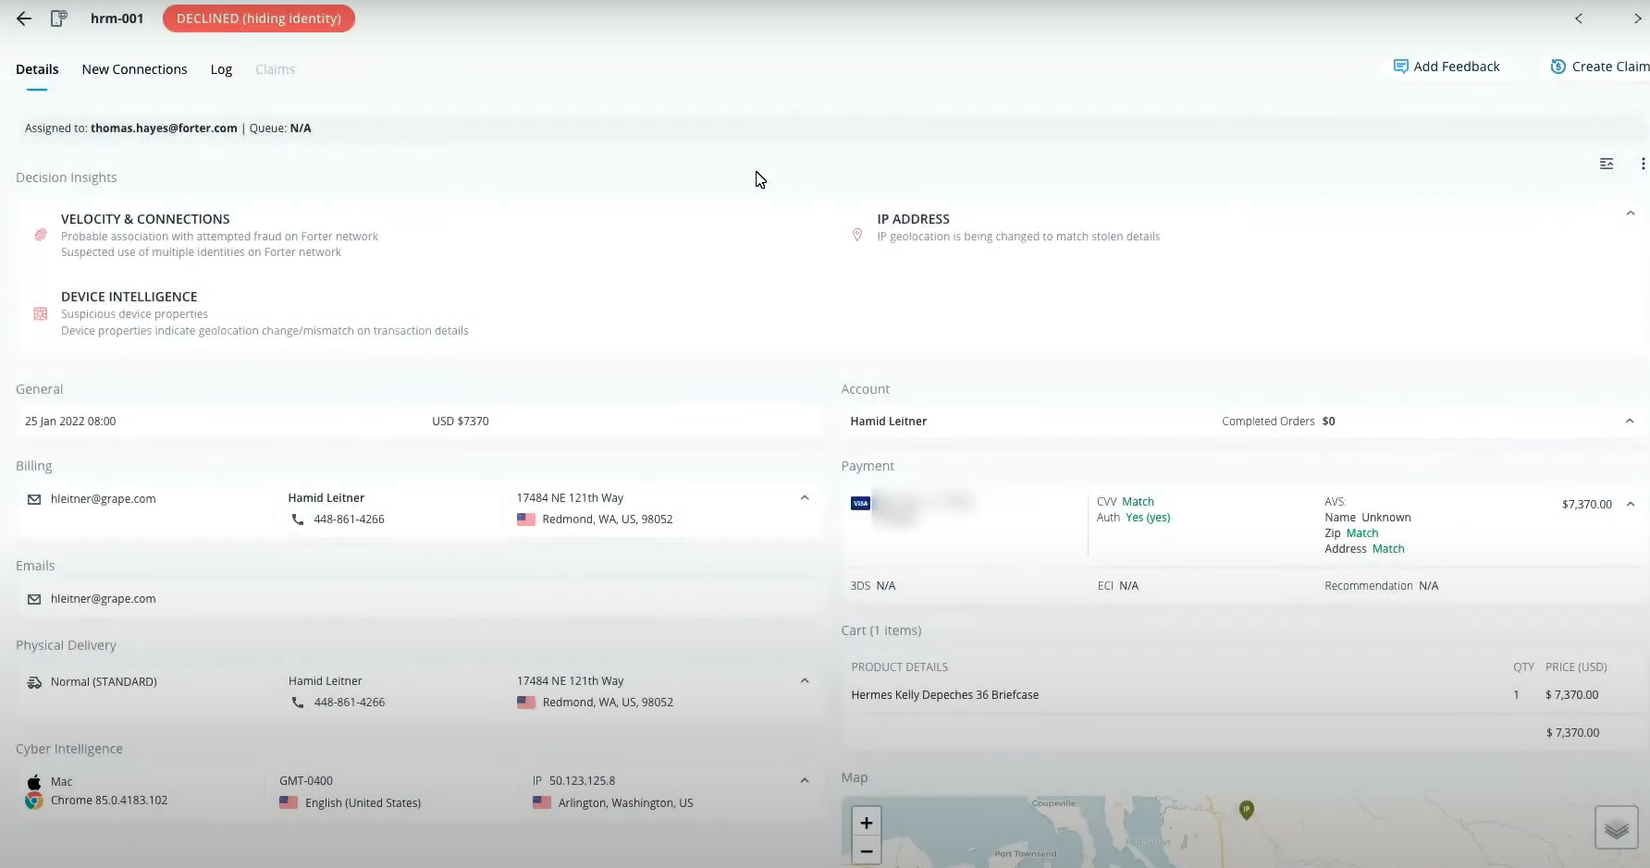
Task: Collapse the Account row for Hamid Leitner
Action: [x=1630, y=421]
